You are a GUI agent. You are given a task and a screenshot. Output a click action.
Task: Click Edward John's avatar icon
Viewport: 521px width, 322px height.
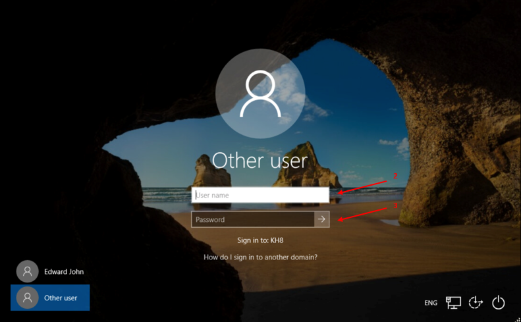[x=28, y=271]
